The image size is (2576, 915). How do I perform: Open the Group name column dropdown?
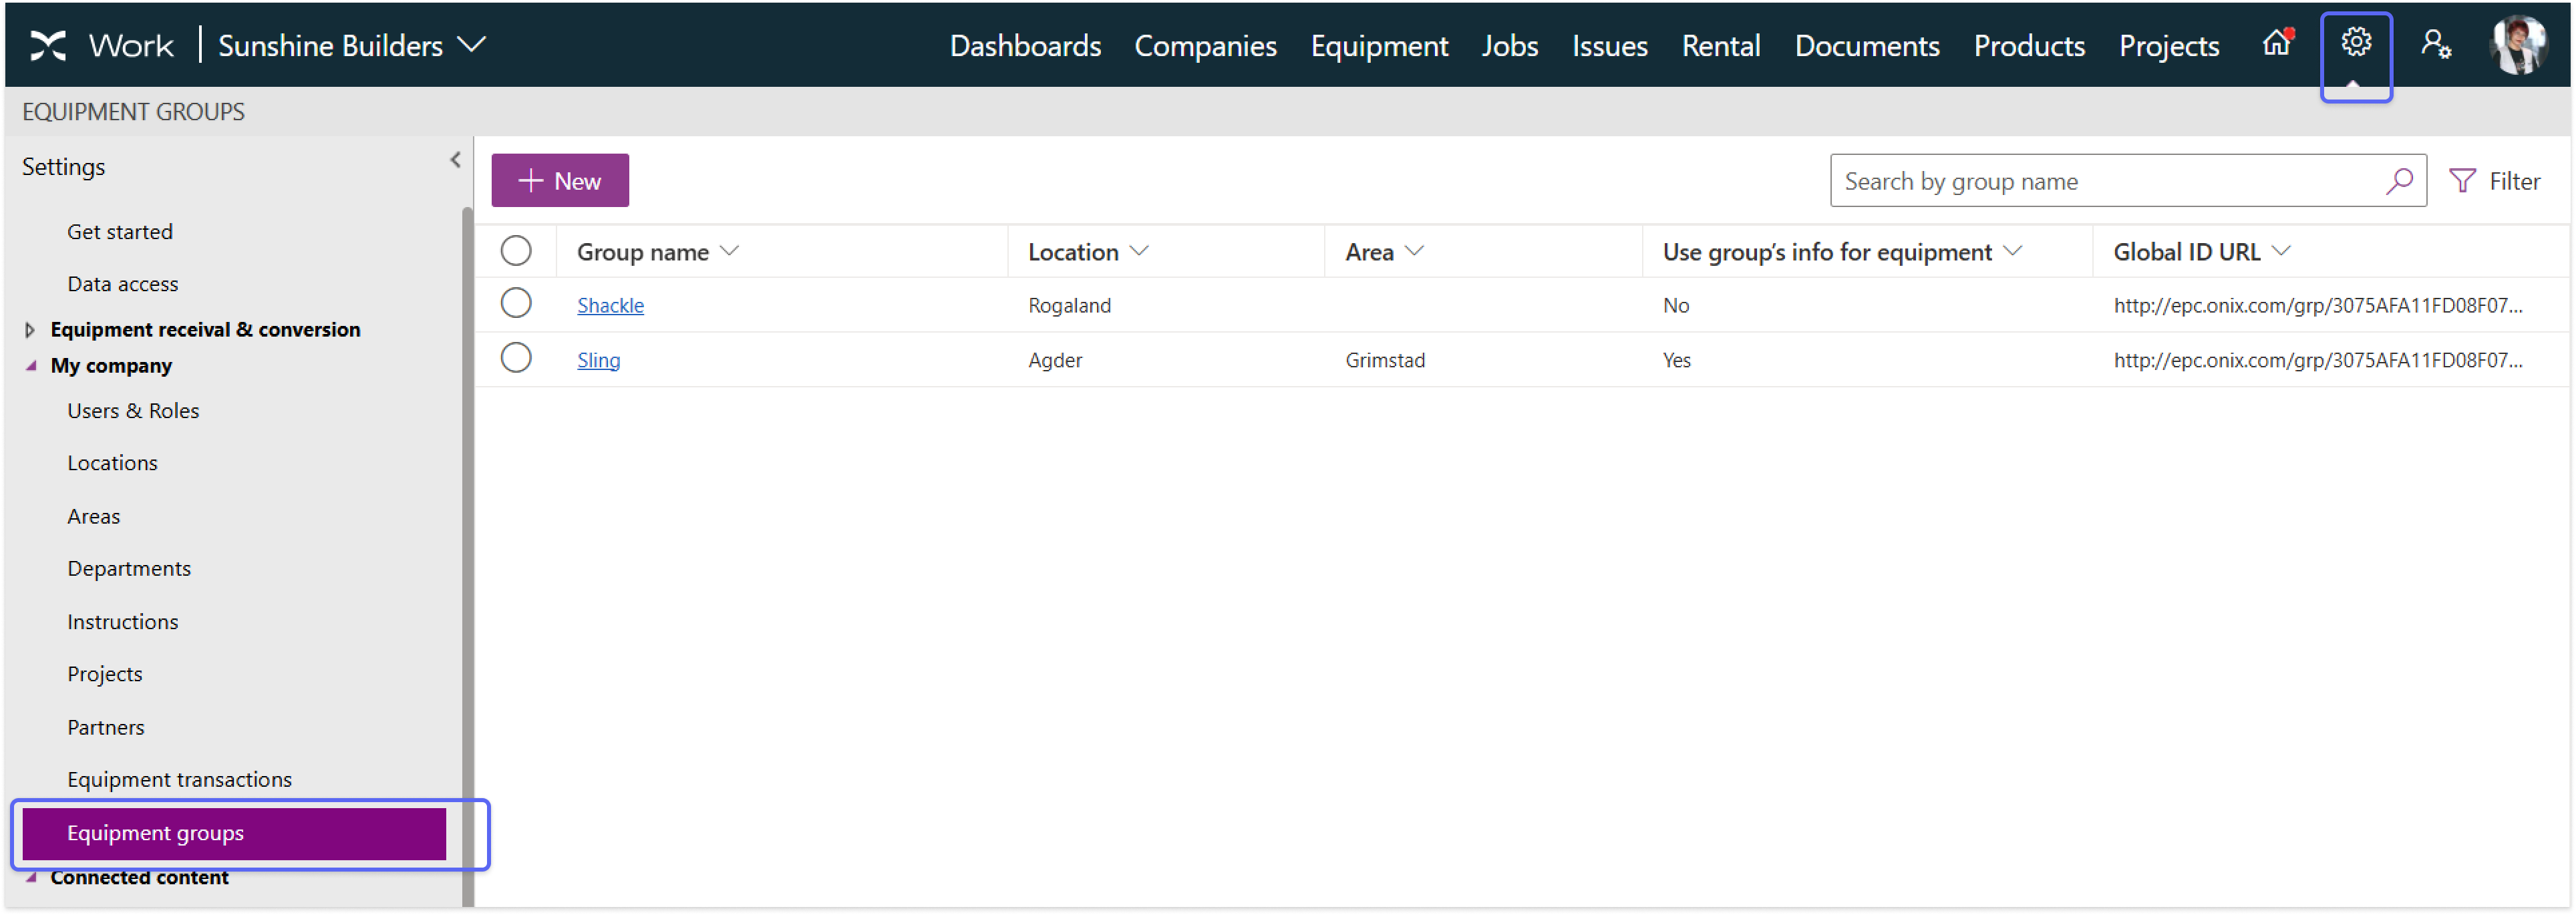[730, 252]
